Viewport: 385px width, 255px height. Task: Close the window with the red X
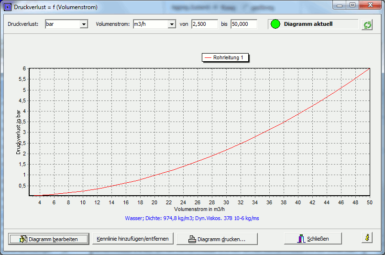[370, 6]
